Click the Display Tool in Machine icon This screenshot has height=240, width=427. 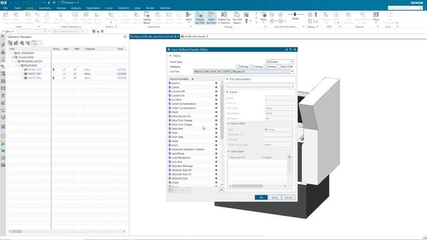point(224,17)
